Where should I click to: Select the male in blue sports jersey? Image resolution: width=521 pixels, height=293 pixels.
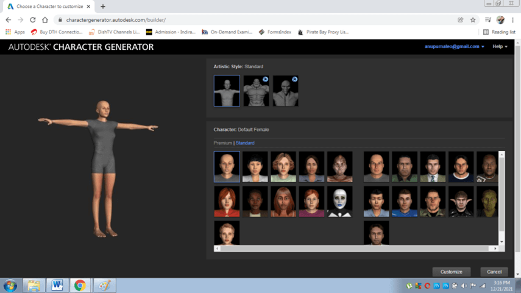coord(405,202)
